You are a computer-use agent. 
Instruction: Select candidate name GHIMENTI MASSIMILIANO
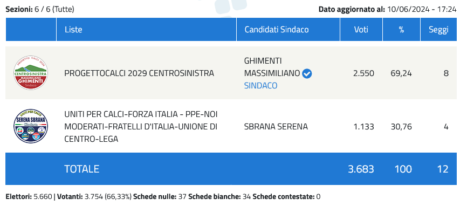point(272,67)
